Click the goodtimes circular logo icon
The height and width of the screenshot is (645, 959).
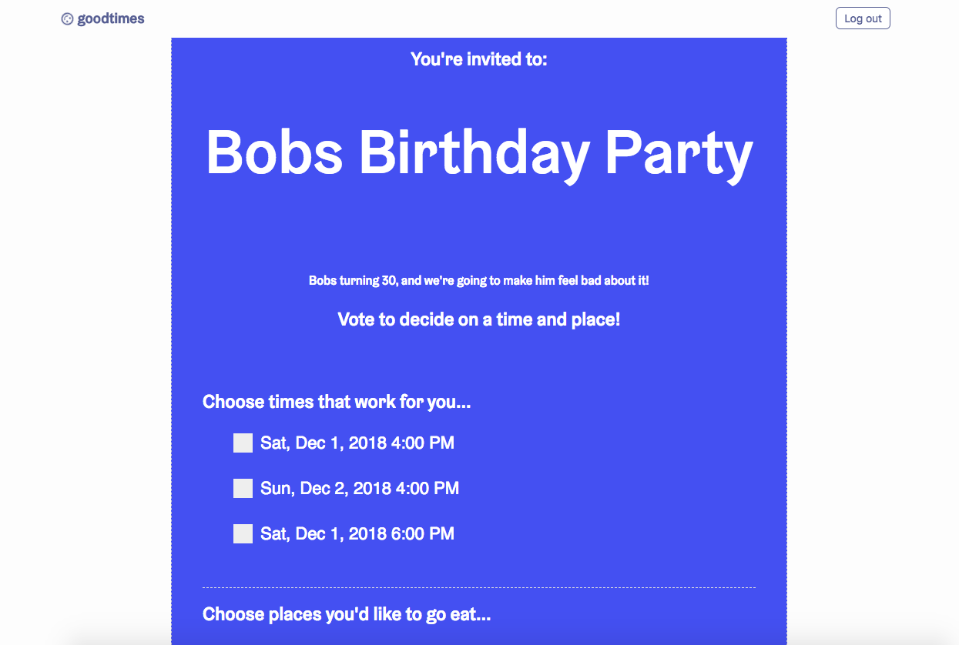coord(68,19)
